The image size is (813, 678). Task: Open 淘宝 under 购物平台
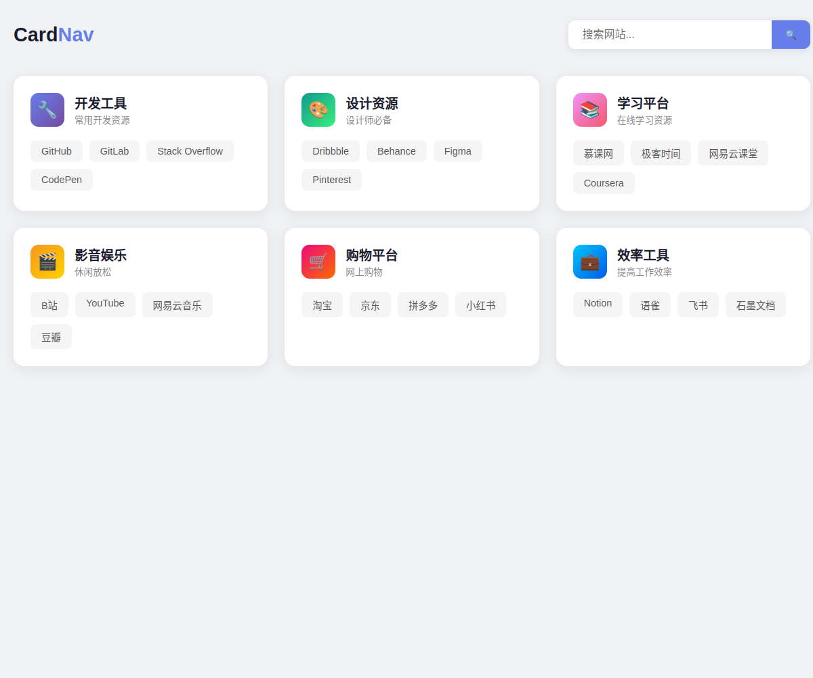point(322,305)
